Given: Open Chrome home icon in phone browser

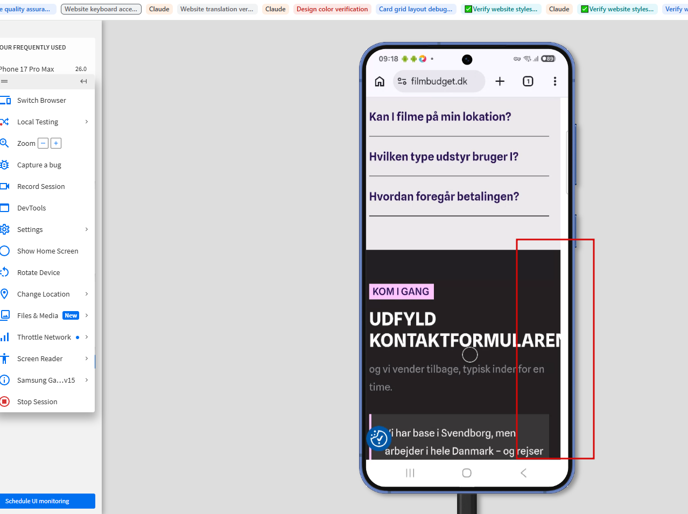Looking at the screenshot, I should point(380,81).
